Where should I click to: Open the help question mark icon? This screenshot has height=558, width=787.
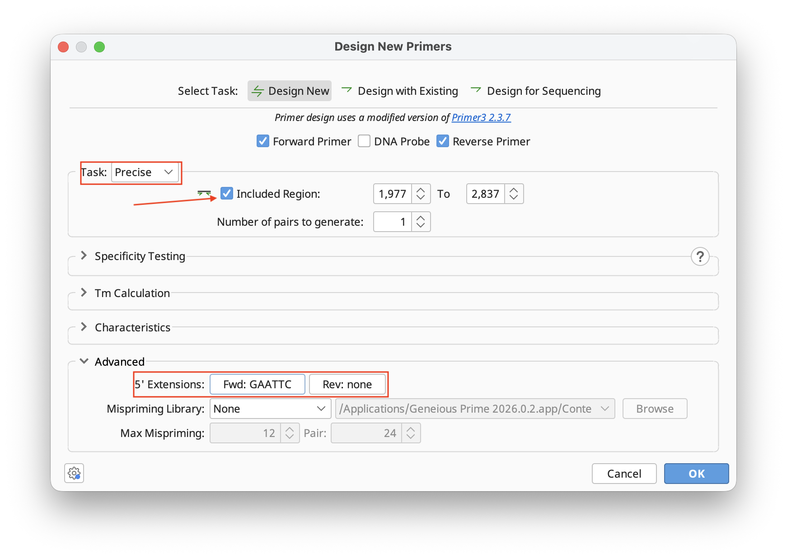pyautogui.click(x=700, y=256)
